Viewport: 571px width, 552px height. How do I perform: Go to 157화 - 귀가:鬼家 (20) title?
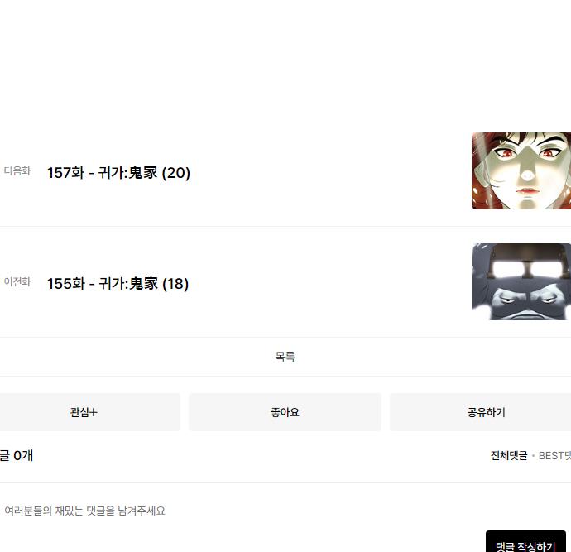click(118, 173)
